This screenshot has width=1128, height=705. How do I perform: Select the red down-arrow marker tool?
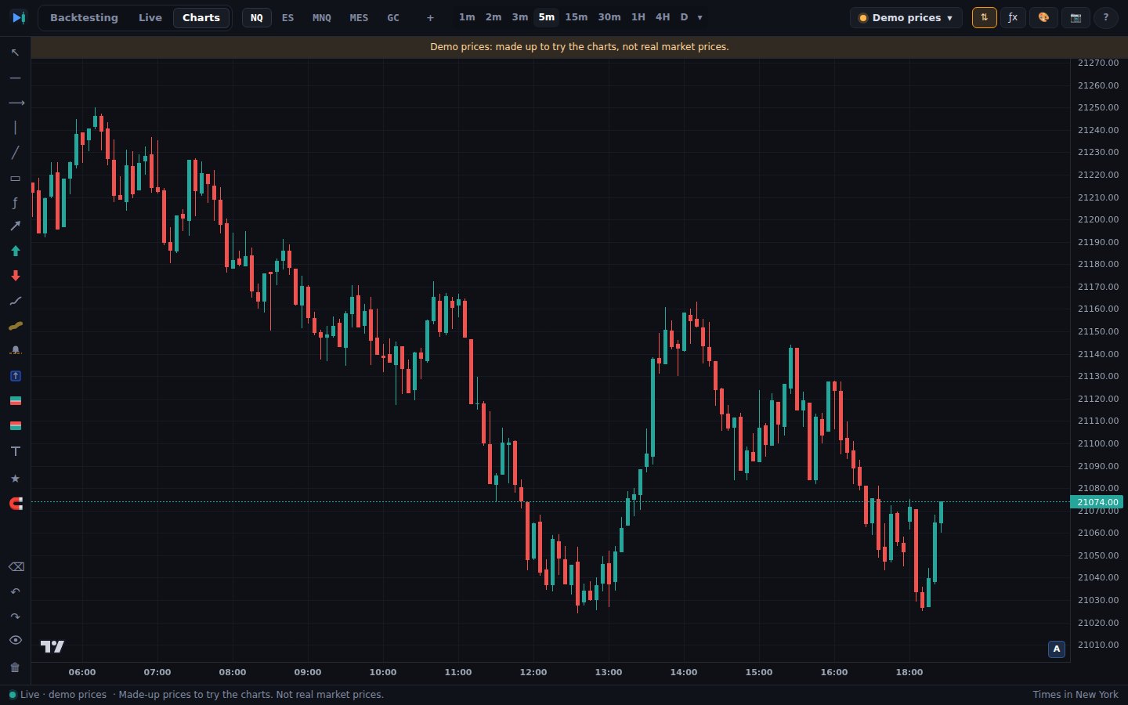[15, 276]
